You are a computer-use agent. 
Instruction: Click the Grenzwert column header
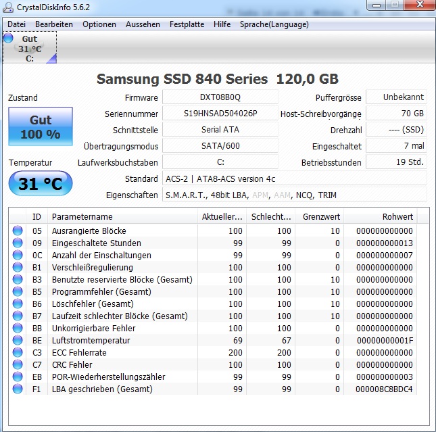pos(320,217)
